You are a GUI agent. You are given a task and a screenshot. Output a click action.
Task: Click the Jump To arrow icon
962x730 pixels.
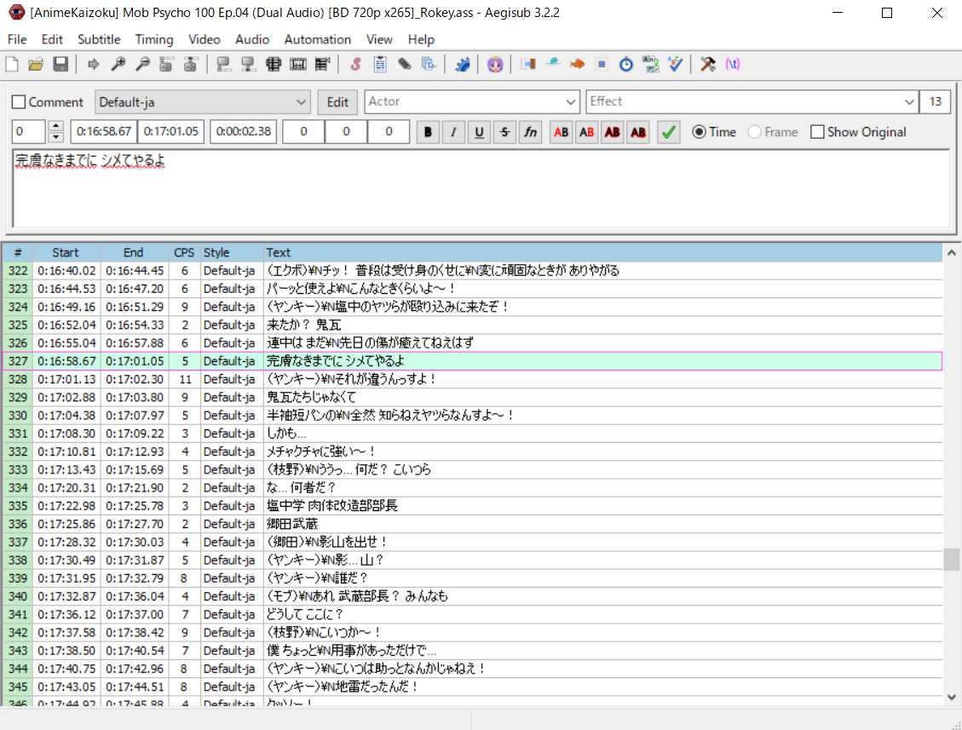click(93, 64)
